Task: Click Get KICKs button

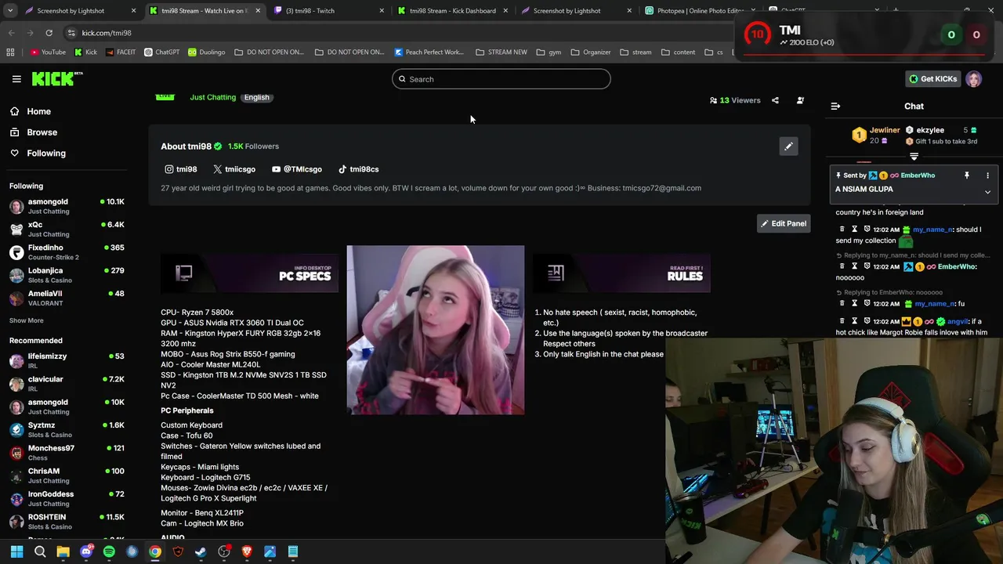Action: (932, 79)
